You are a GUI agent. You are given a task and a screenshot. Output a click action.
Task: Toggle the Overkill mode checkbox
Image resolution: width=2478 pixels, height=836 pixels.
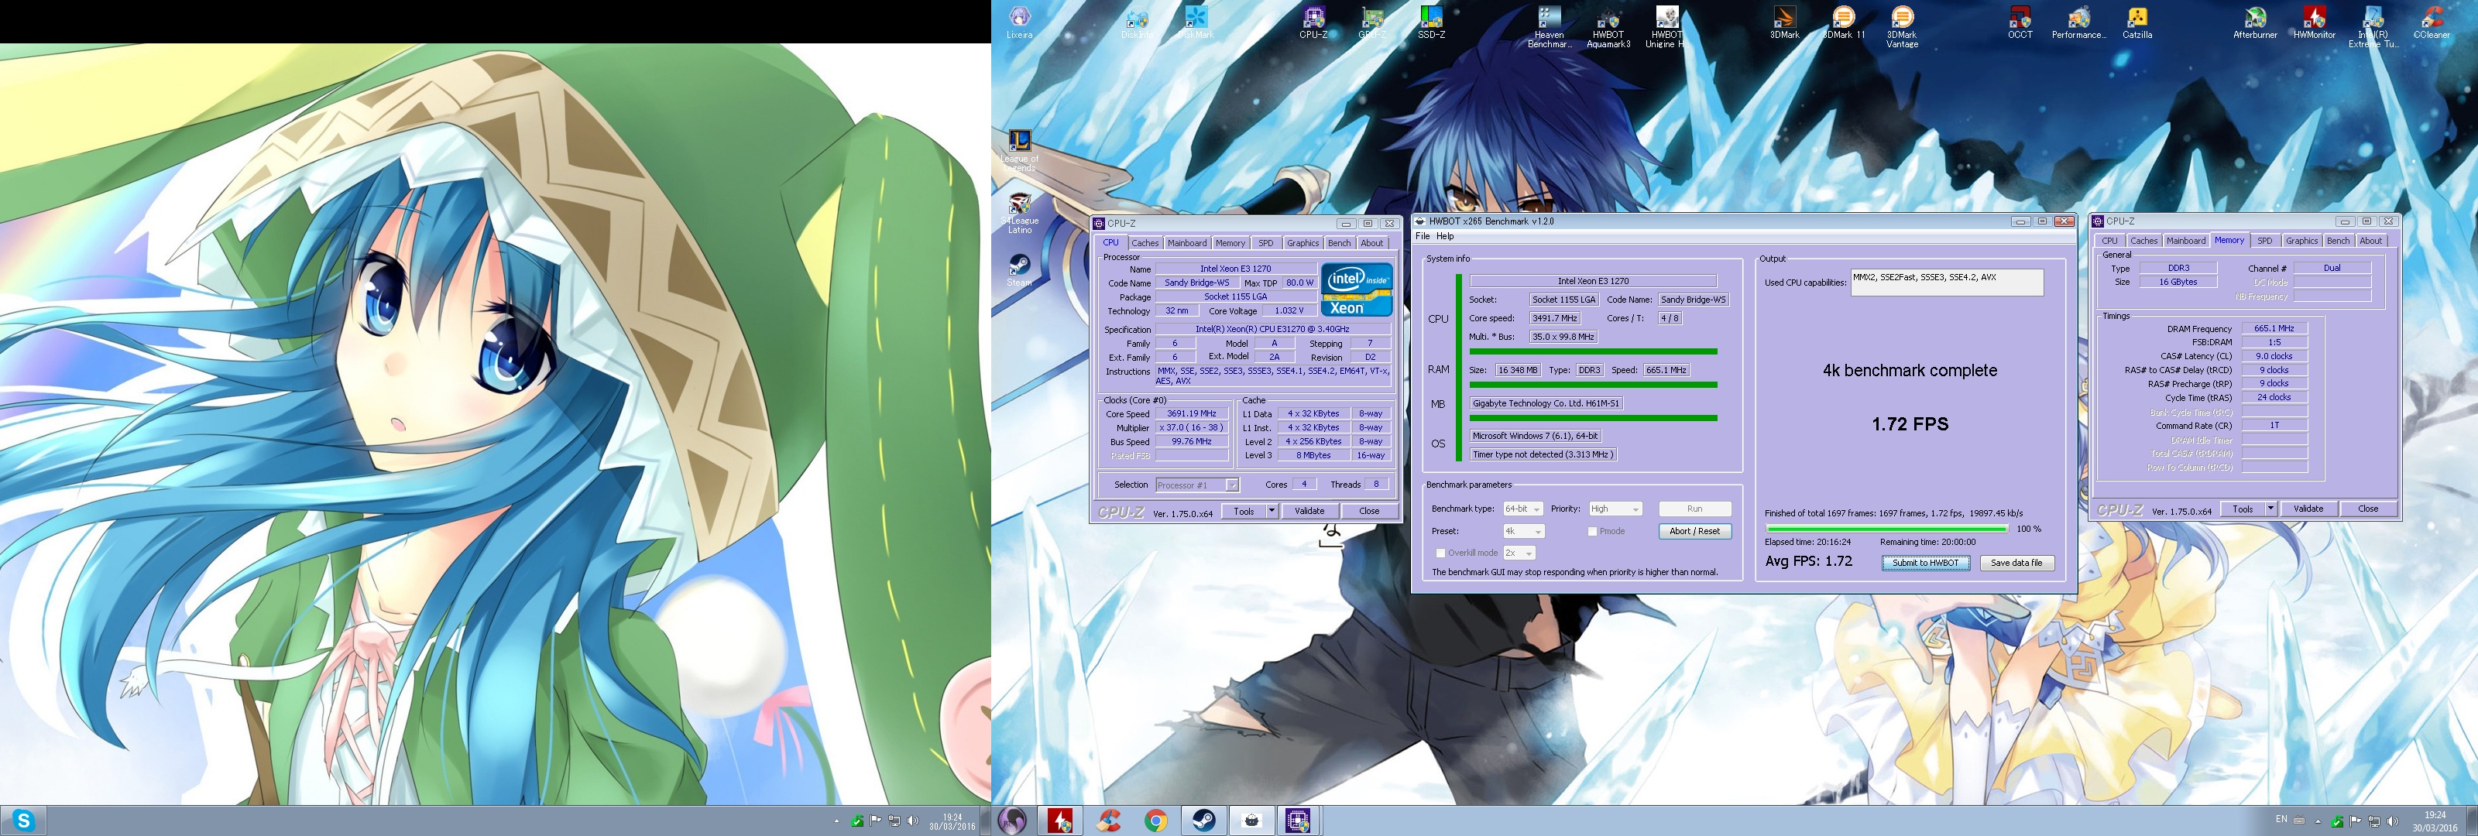point(1440,553)
